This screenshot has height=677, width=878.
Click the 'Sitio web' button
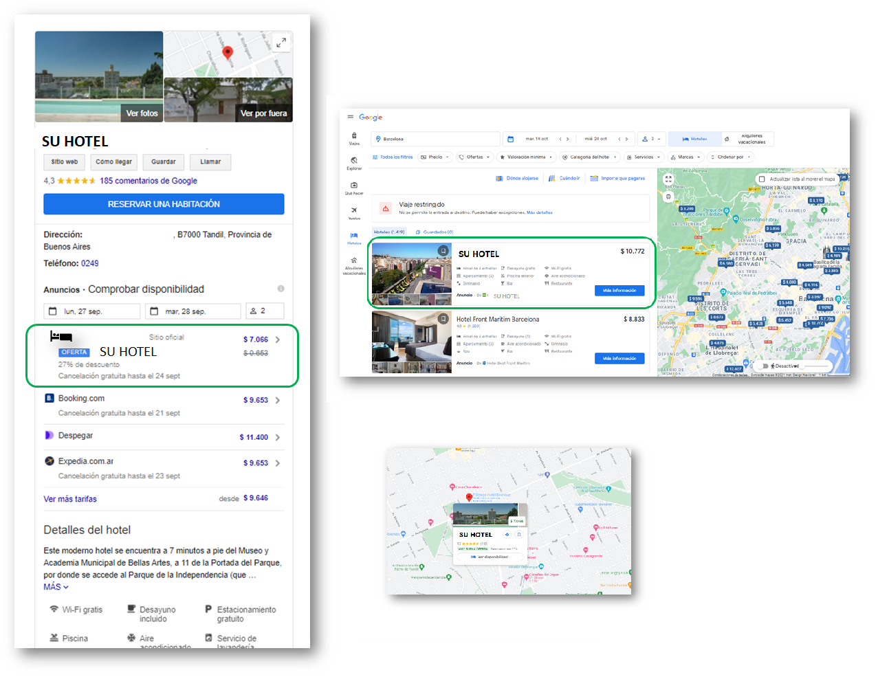[65, 162]
